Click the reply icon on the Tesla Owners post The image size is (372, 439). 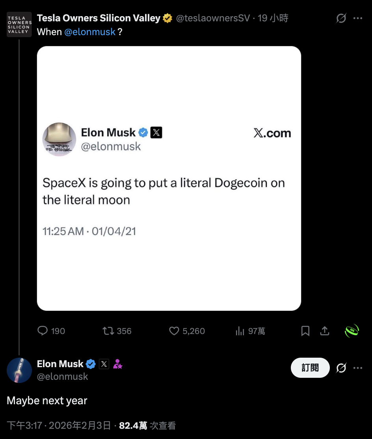point(43,331)
